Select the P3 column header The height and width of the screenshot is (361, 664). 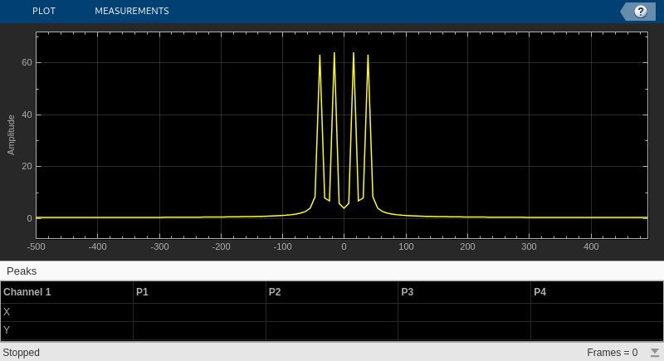tap(407, 292)
